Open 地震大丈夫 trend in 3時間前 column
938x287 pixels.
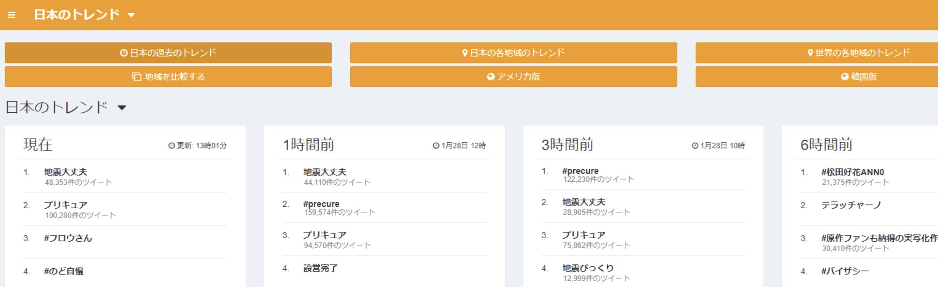tap(584, 202)
